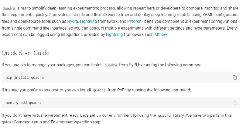Click the Quick Start Guide heading
Viewport: 243px width, 131px height.
26,53
